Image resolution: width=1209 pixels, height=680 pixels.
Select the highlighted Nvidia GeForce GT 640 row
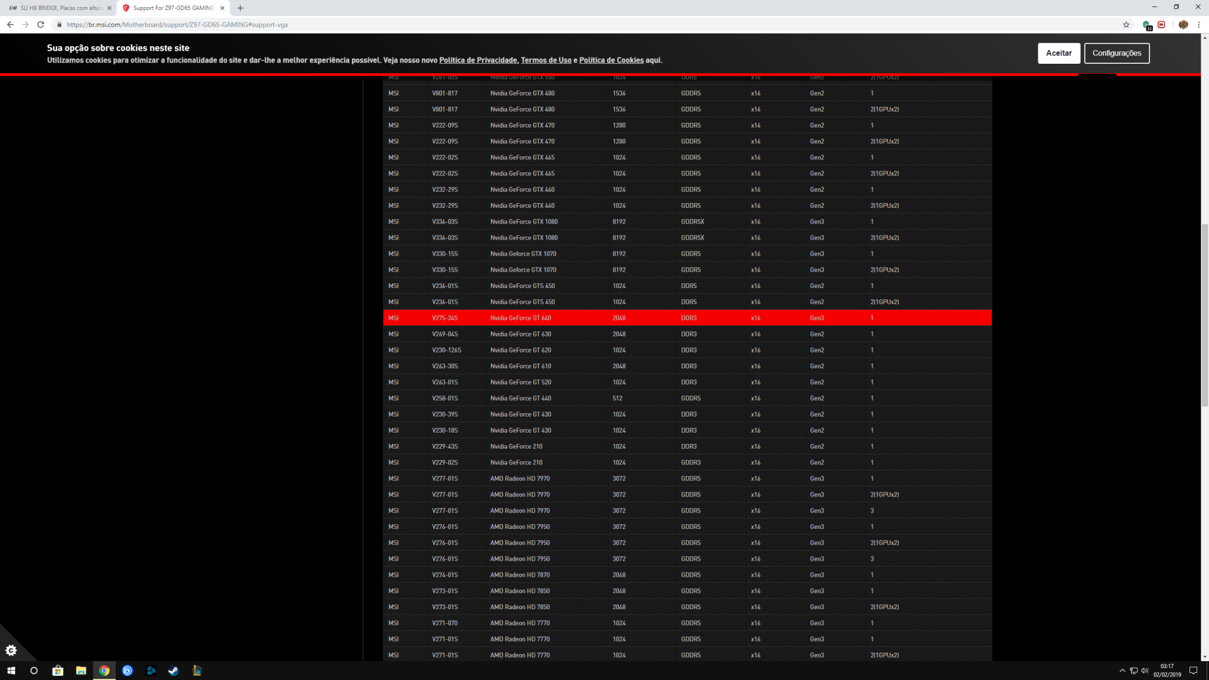pyautogui.click(x=687, y=318)
